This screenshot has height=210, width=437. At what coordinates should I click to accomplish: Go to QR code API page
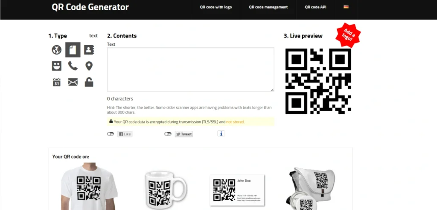pyautogui.click(x=315, y=7)
